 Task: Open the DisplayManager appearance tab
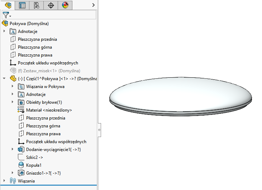click(65, 5)
